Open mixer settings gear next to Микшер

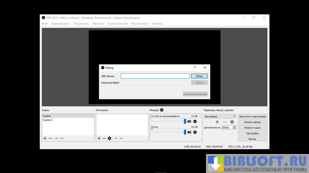[162, 110]
